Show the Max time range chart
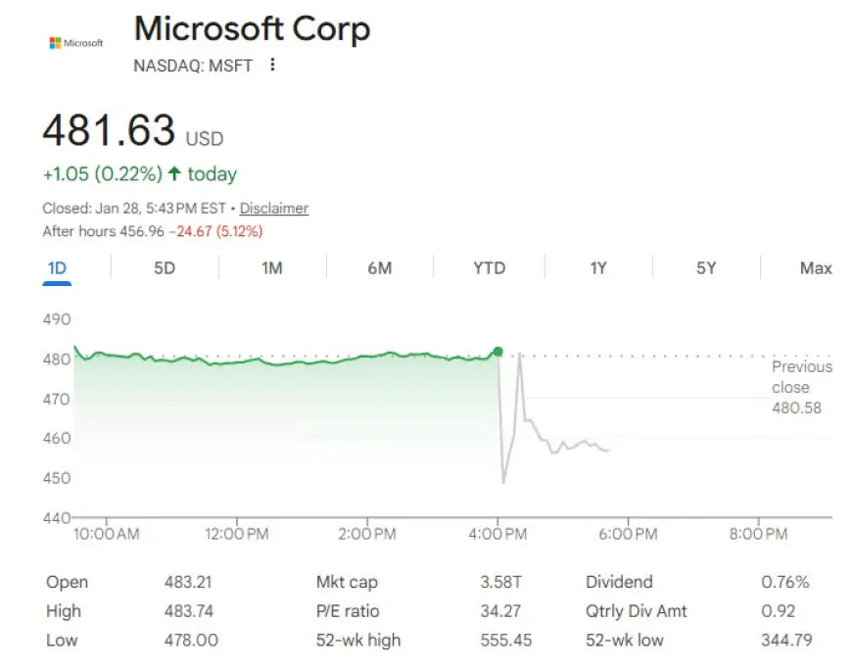 point(815,267)
